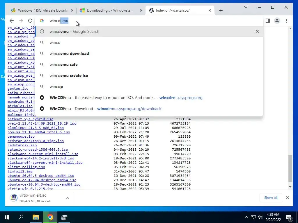The image size is (298, 223).
Task: Open a new tab with plus button
Action: (x=221, y=10)
